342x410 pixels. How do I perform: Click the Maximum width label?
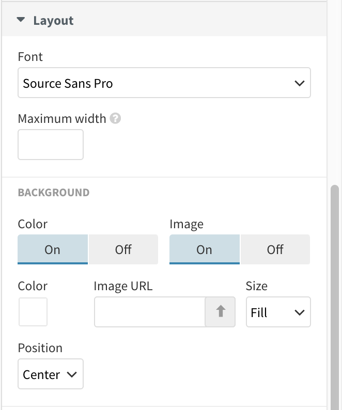[61, 118]
